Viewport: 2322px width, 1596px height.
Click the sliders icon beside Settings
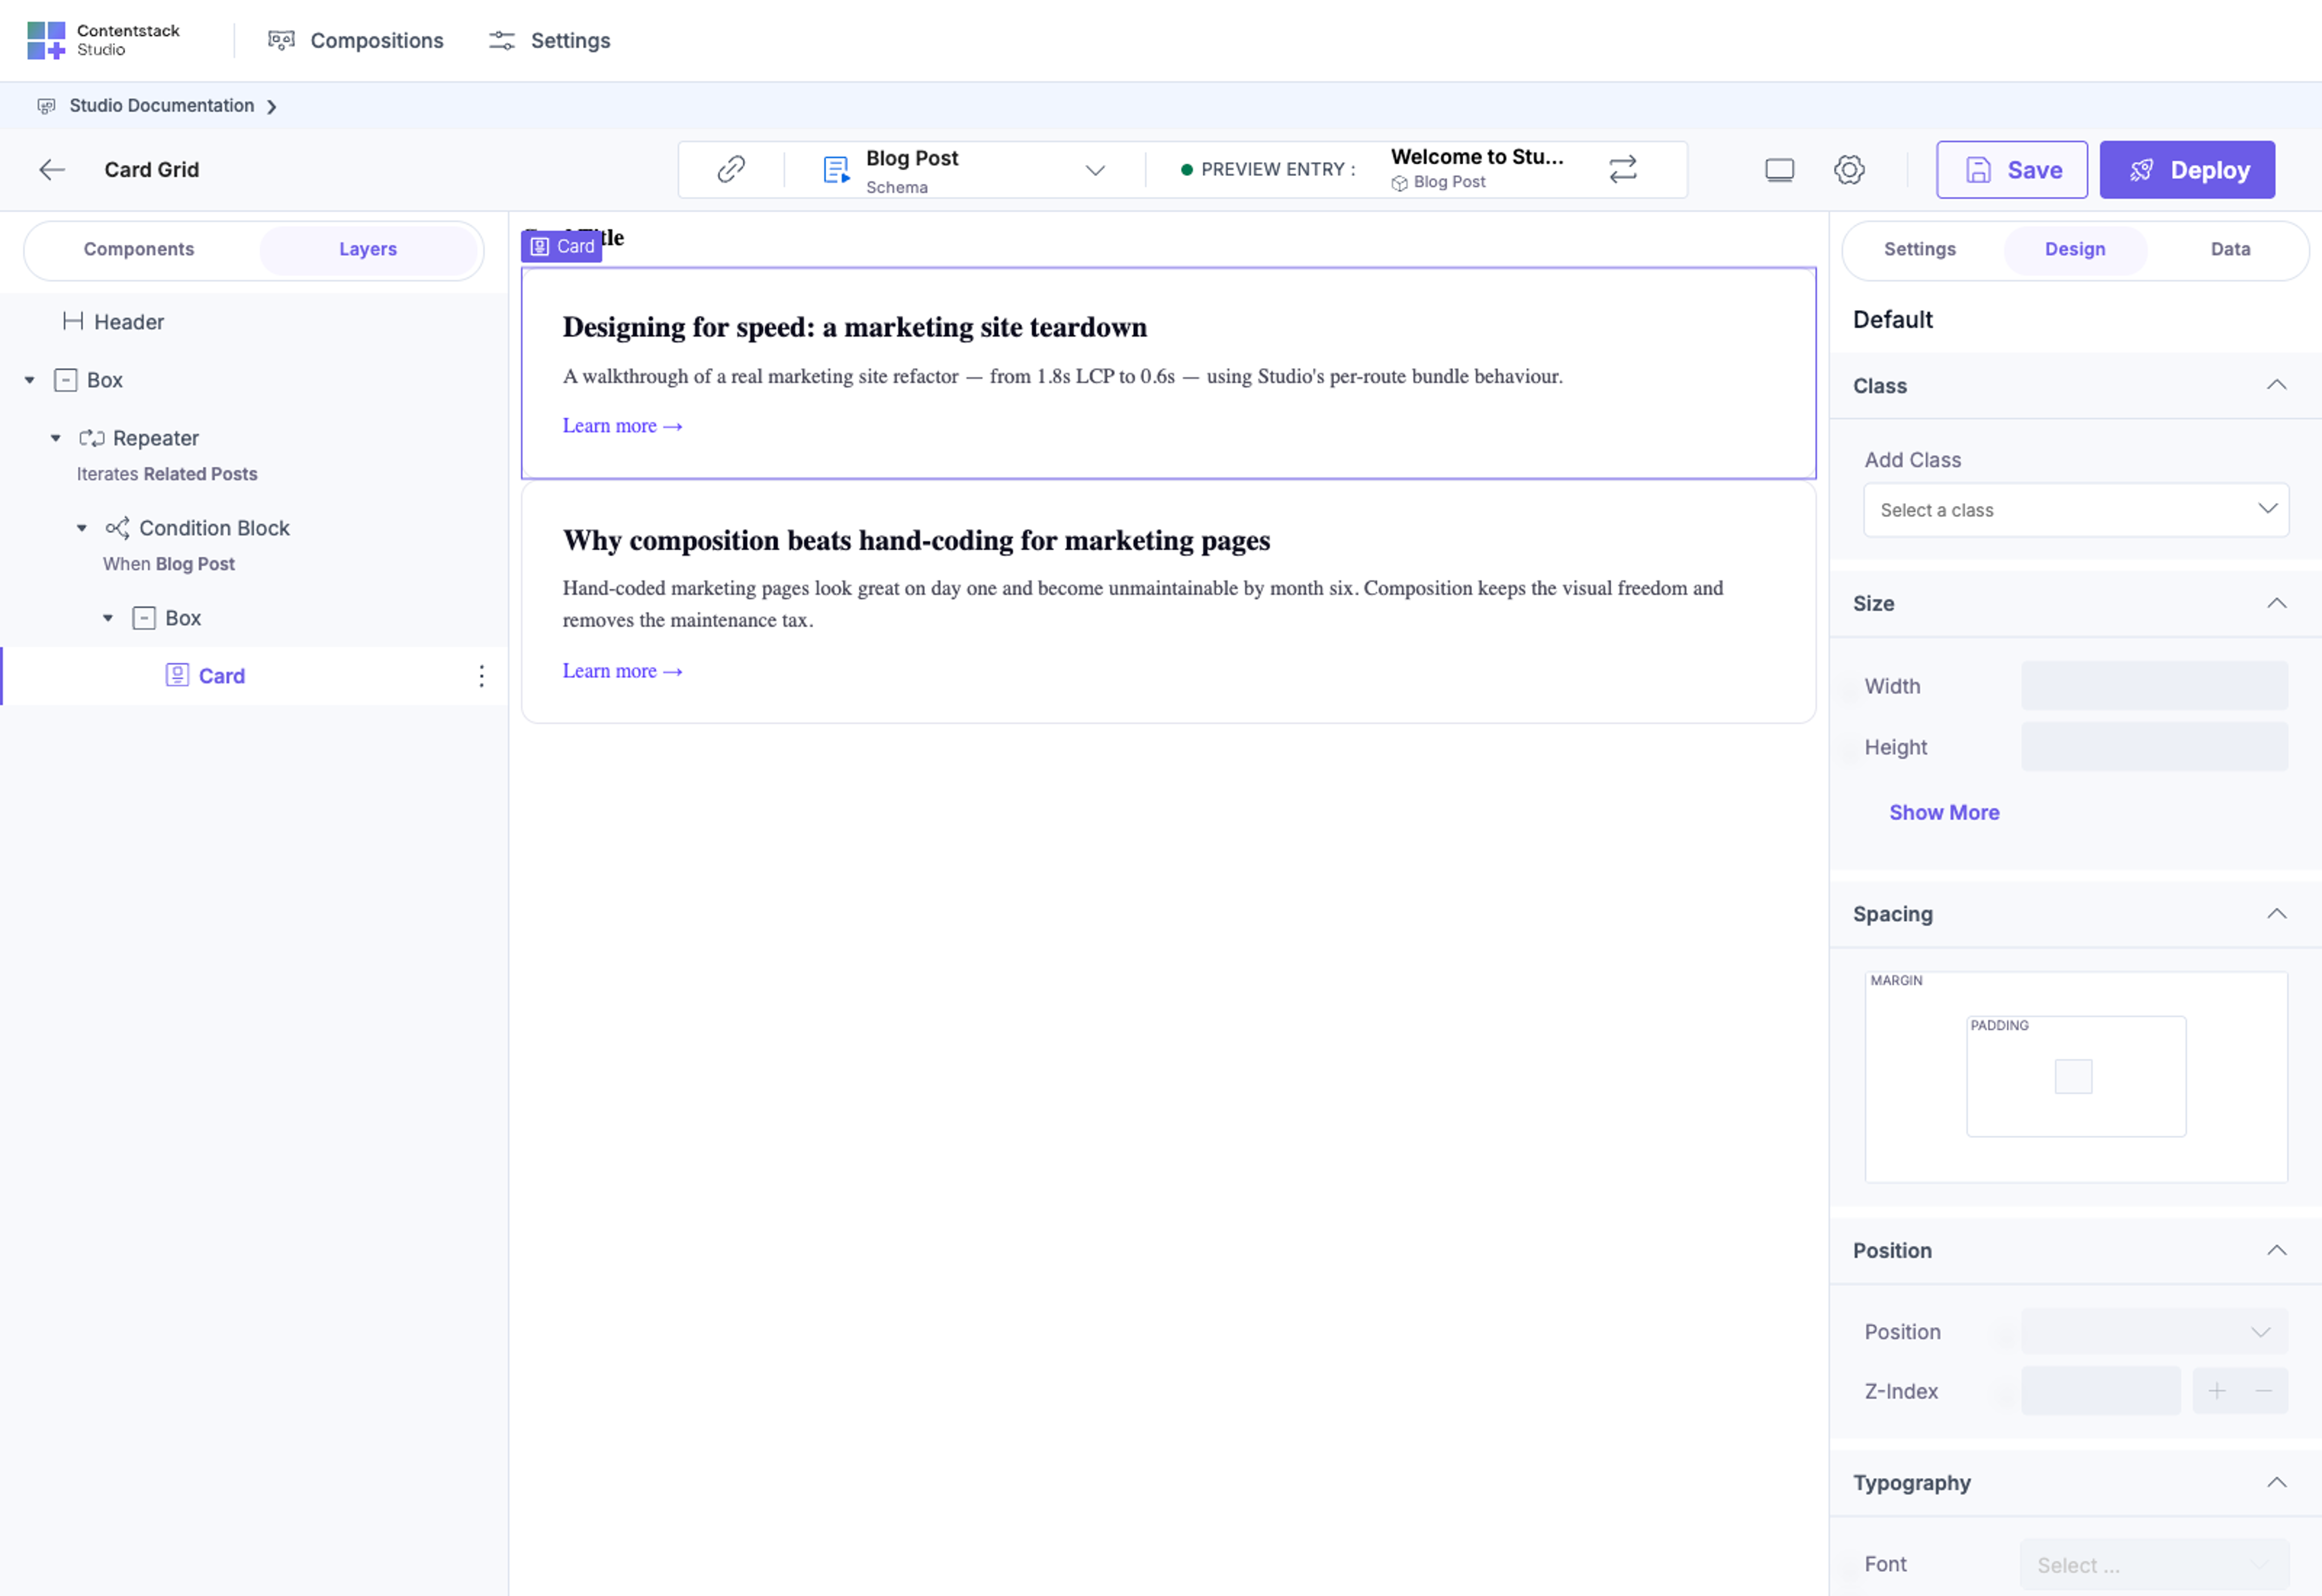[x=501, y=40]
